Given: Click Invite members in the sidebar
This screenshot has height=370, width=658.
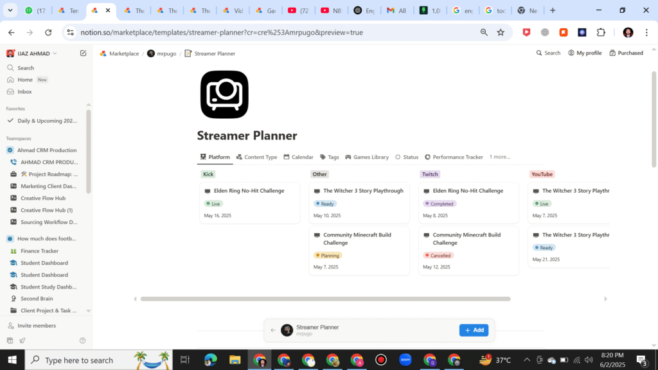Looking at the screenshot, I should [37, 326].
